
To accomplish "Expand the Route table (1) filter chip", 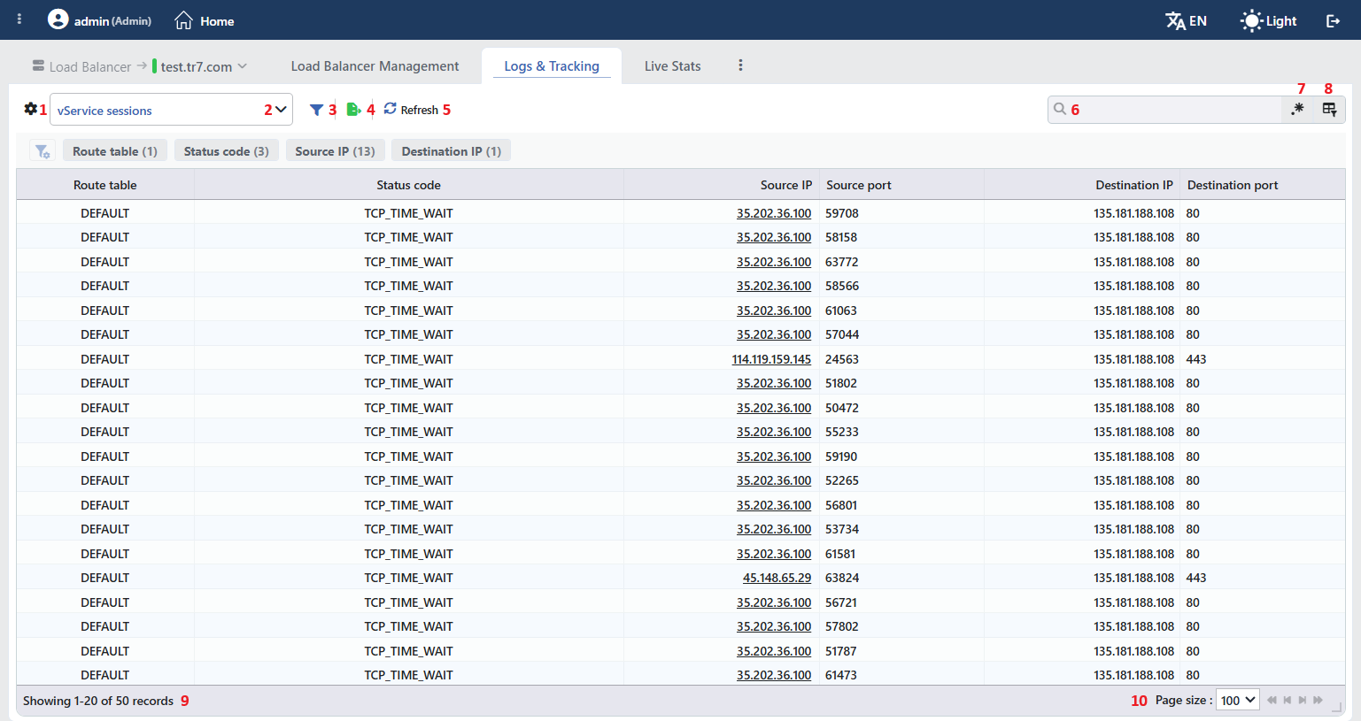I will coord(115,151).
